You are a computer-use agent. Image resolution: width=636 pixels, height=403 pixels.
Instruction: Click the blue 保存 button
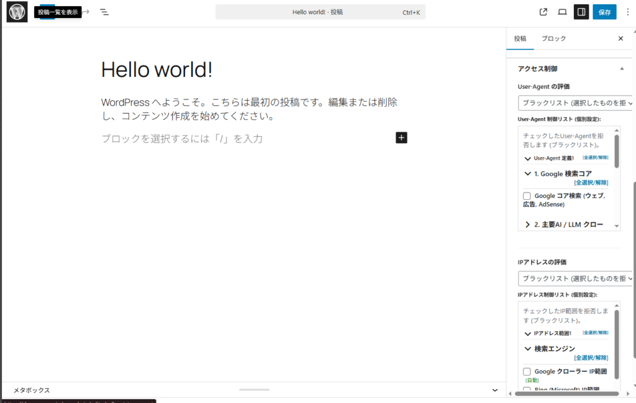coord(604,12)
